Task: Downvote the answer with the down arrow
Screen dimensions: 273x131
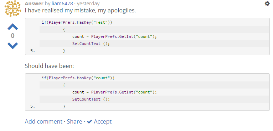Action: [13, 46]
